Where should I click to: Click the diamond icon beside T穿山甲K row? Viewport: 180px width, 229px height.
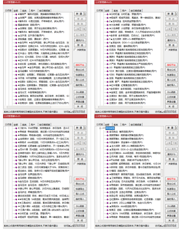pyautogui.click(x=16, y=164)
